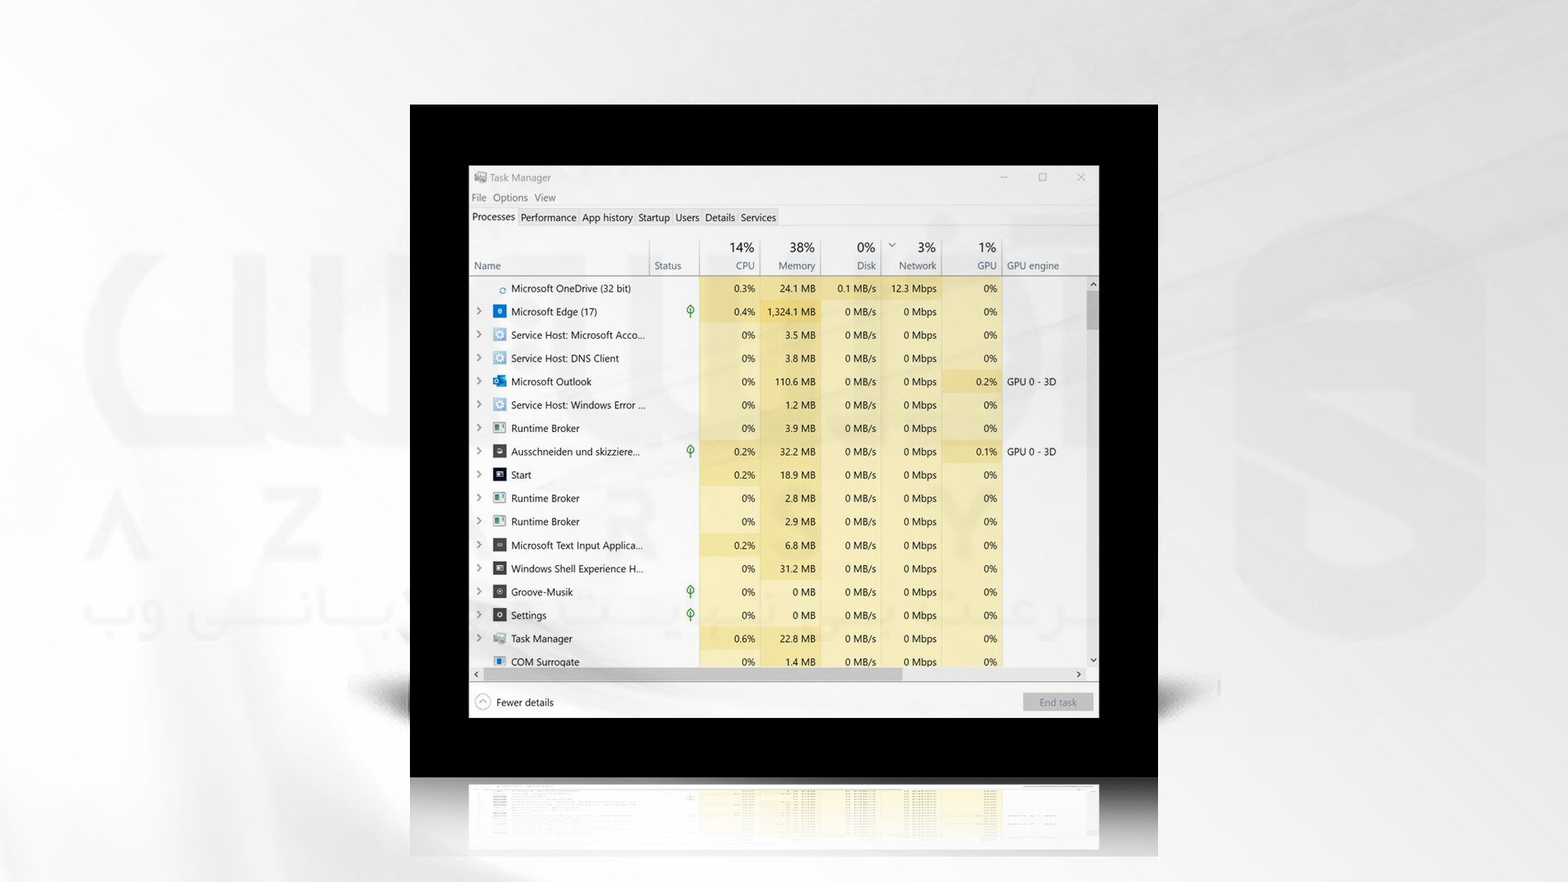
Task: Click the Ausschneiden und skizziere... app icon
Action: [x=500, y=451]
